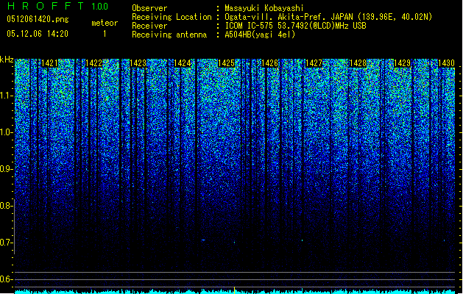Click the HROFFT 1.0.0 title text
463x294 pixels.
[58, 6]
